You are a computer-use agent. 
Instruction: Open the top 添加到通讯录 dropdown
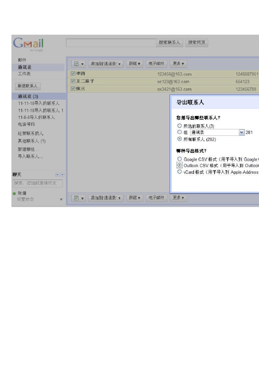[x=106, y=64]
